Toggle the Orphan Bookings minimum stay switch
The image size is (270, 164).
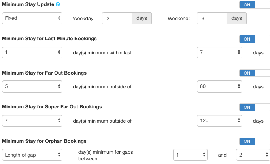coord(254,141)
